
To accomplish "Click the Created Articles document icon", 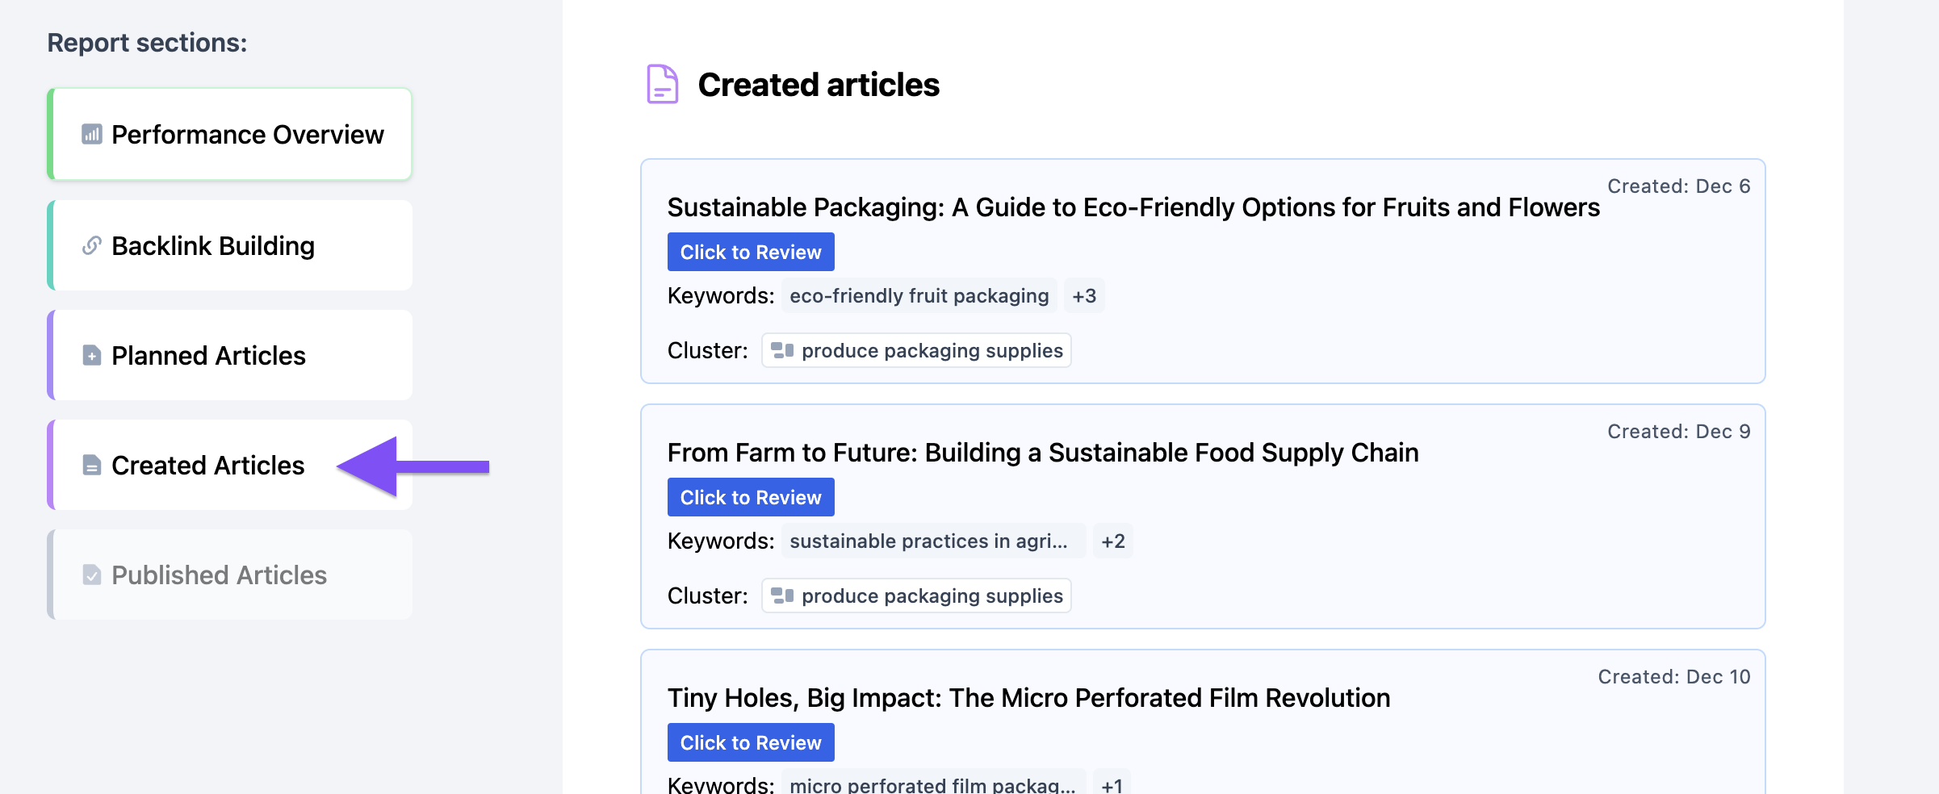I will pyautogui.click(x=91, y=465).
